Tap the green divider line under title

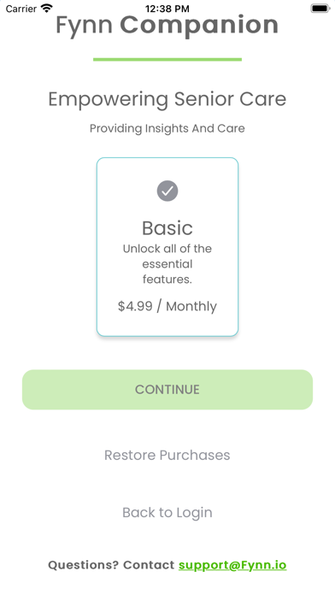pos(167,59)
